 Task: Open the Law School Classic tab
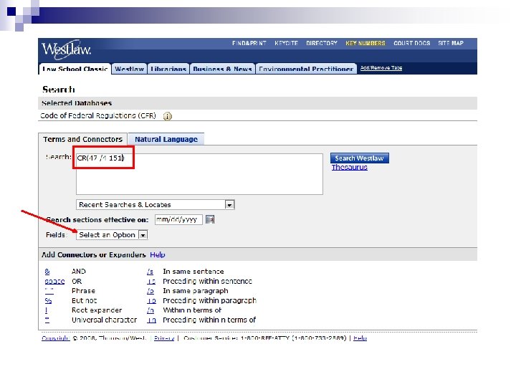tap(75, 69)
